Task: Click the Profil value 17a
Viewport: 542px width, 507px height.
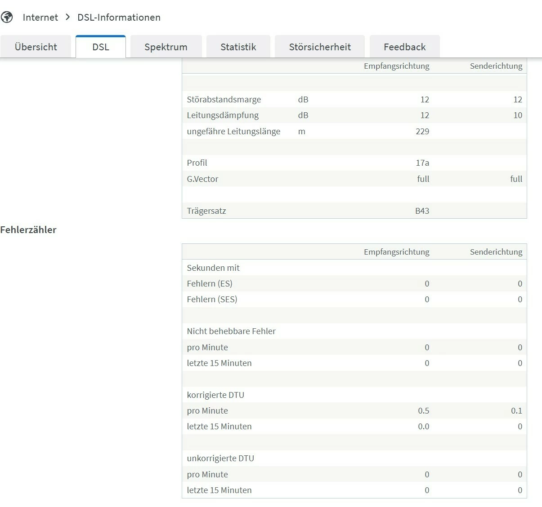Action: (422, 163)
